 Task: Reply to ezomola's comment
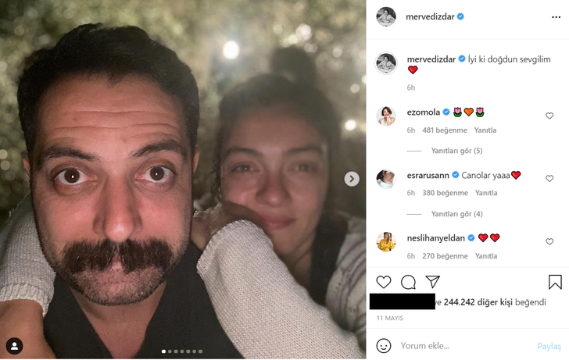click(486, 130)
